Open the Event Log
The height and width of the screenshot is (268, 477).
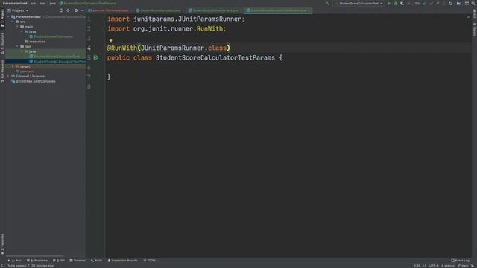461,261
